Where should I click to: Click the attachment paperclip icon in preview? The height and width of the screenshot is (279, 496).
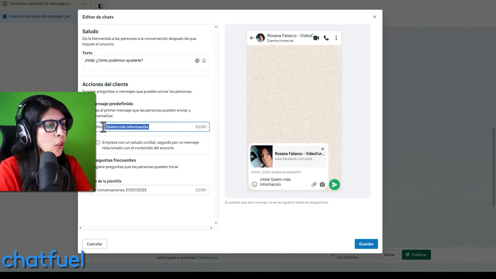coord(314,184)
